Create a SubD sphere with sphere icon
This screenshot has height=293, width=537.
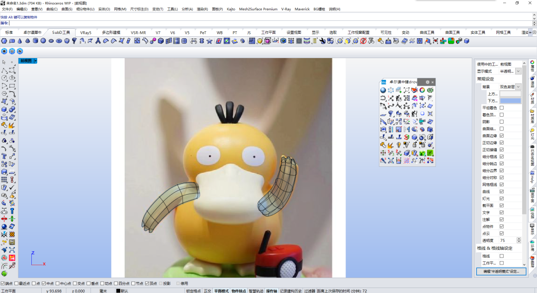click(43, 41)
